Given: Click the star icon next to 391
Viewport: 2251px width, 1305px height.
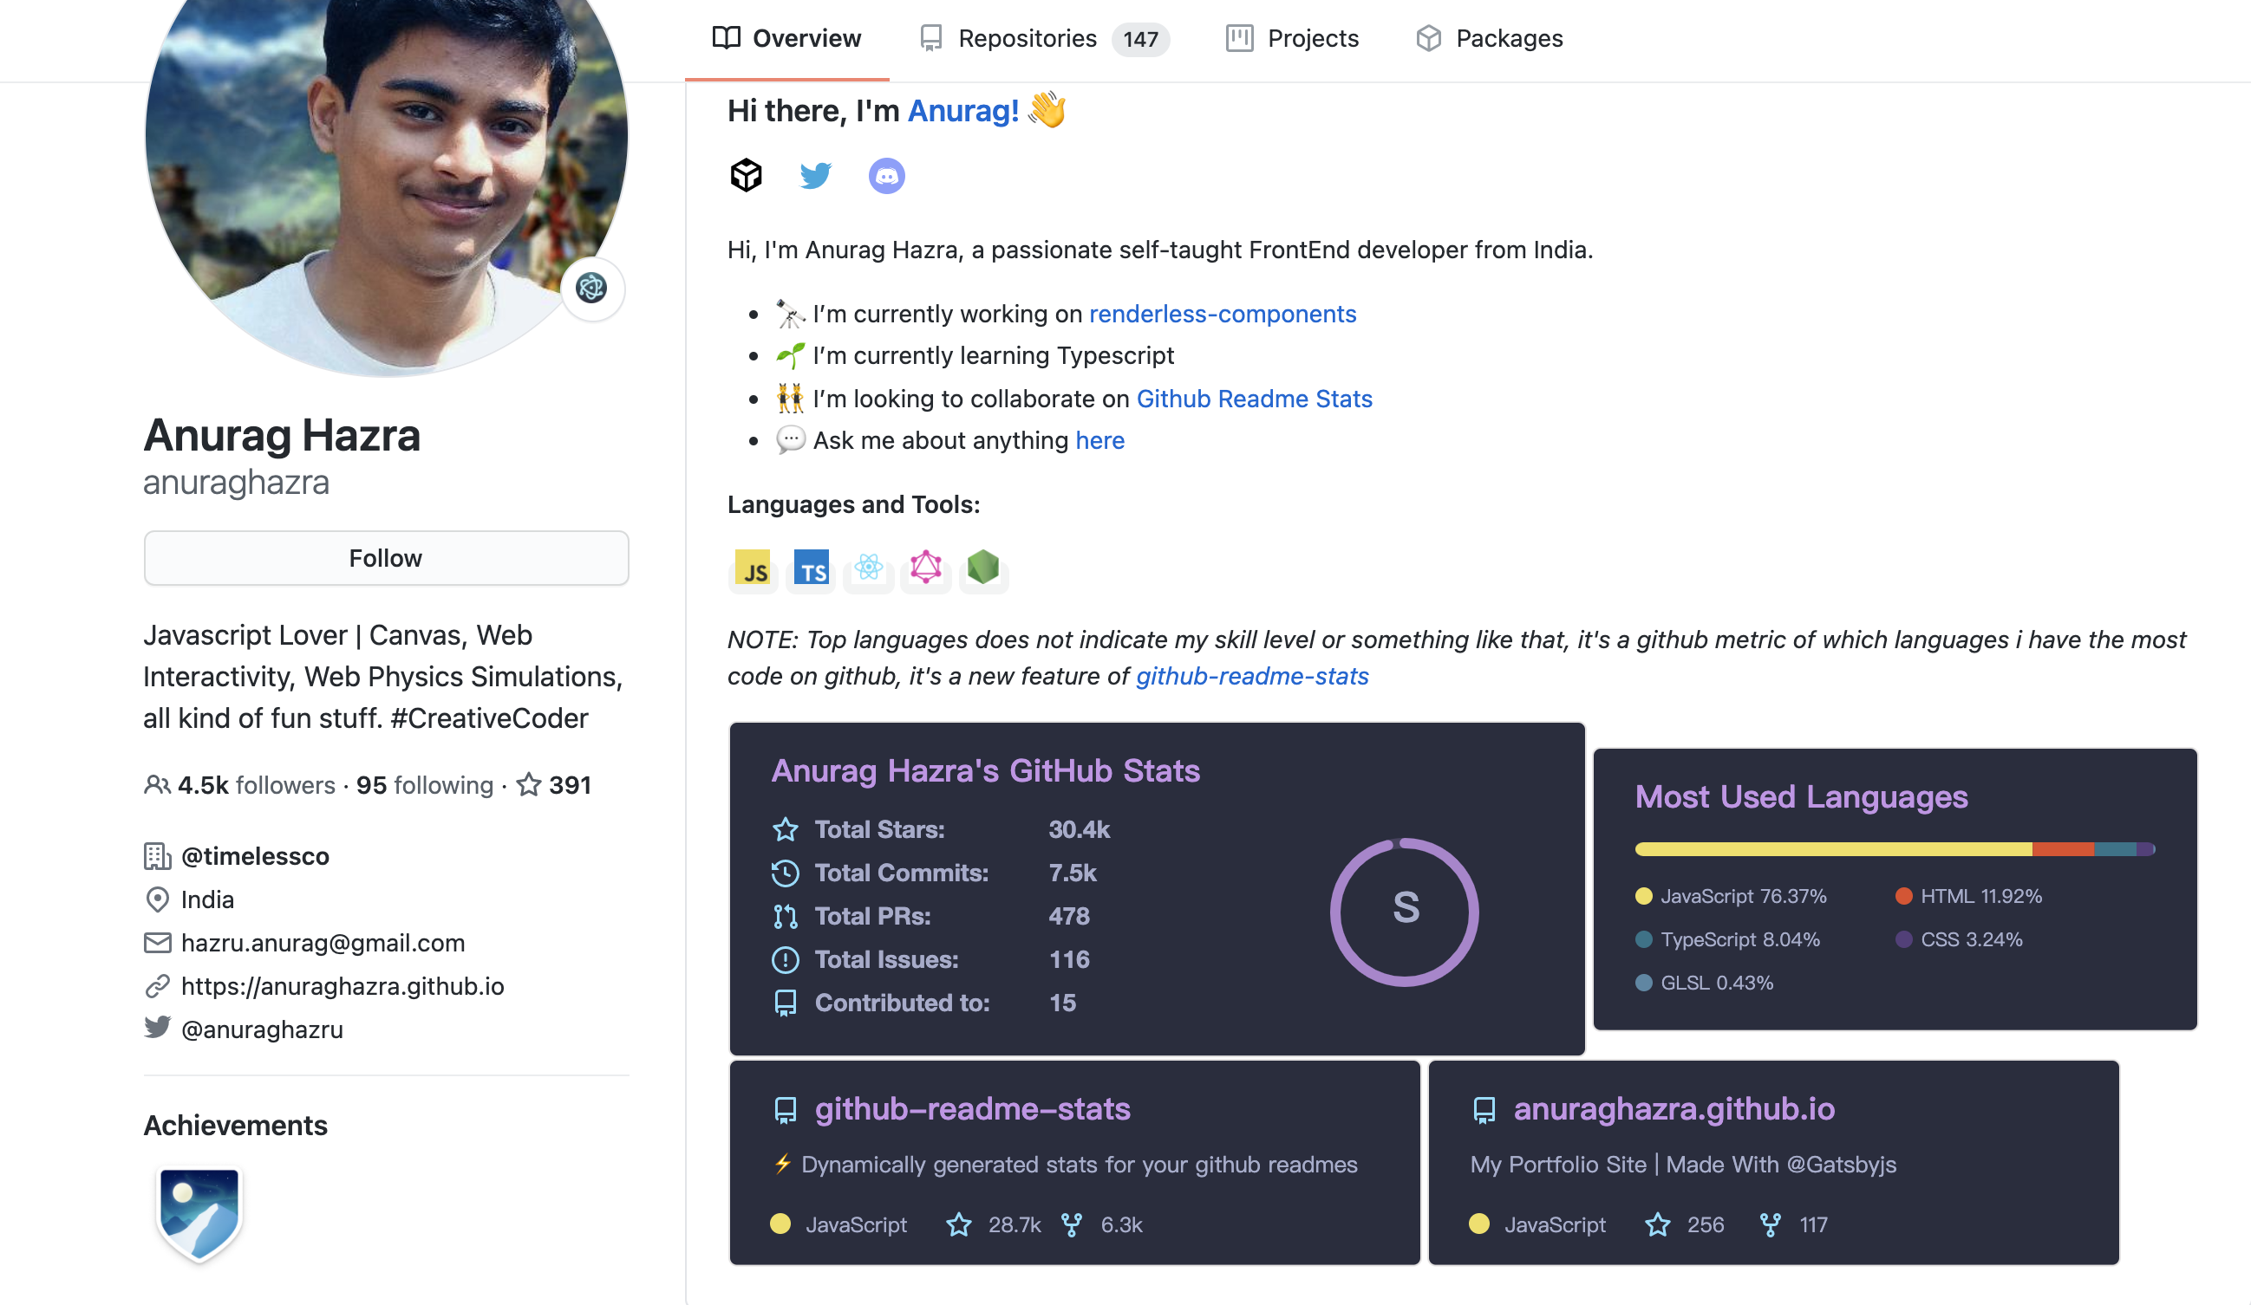Looking at the screenshot, I should click(x=529, y=785).
